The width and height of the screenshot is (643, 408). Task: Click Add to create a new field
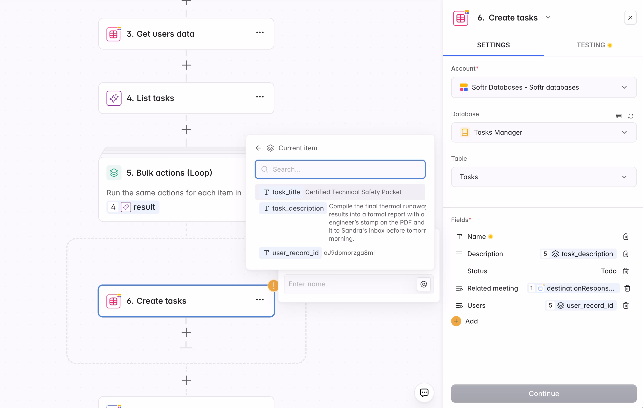pos(465,321)
